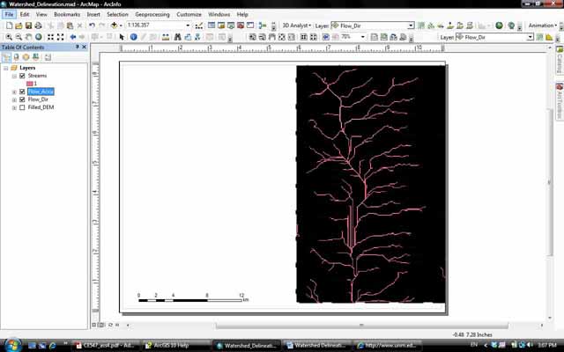Collapse the Streams layer tree node
Viewport: 564px width, 352px height.
pos(13,76)
